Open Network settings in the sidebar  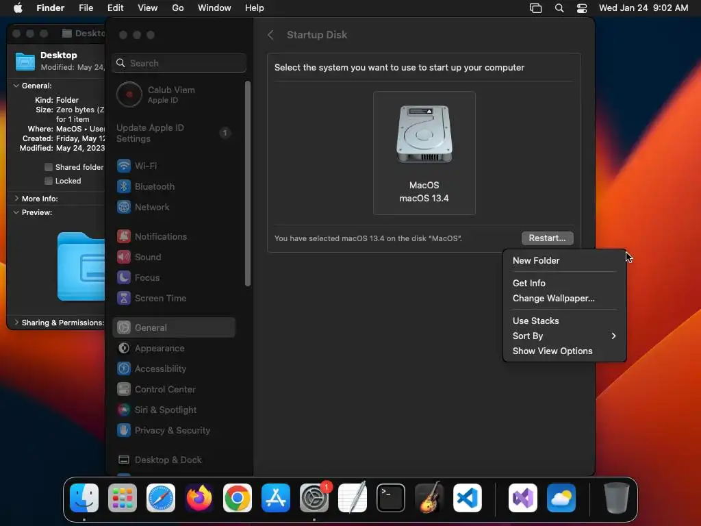click(175, 207)
